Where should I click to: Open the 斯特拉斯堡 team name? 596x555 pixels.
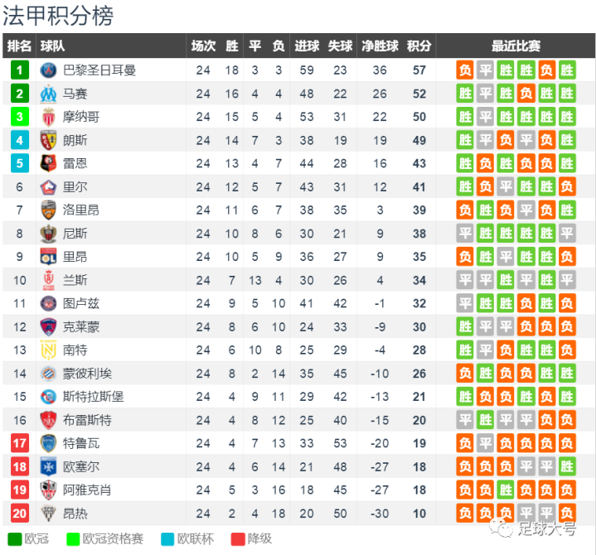pos(93,397)
